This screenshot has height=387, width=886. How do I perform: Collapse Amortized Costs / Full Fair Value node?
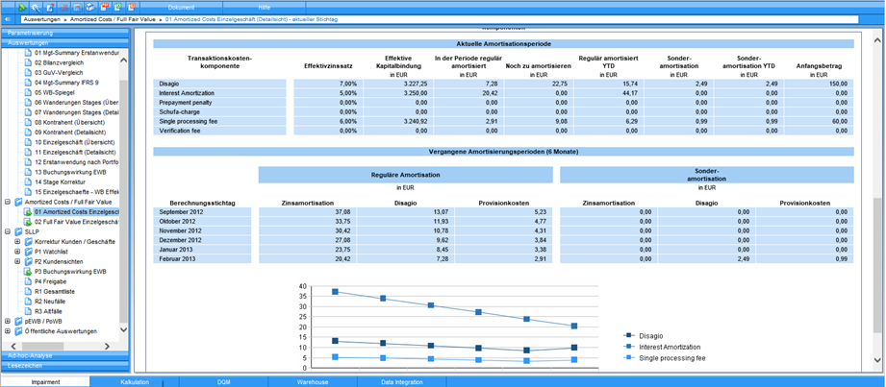pyautogui.click(x=8, y=203)
